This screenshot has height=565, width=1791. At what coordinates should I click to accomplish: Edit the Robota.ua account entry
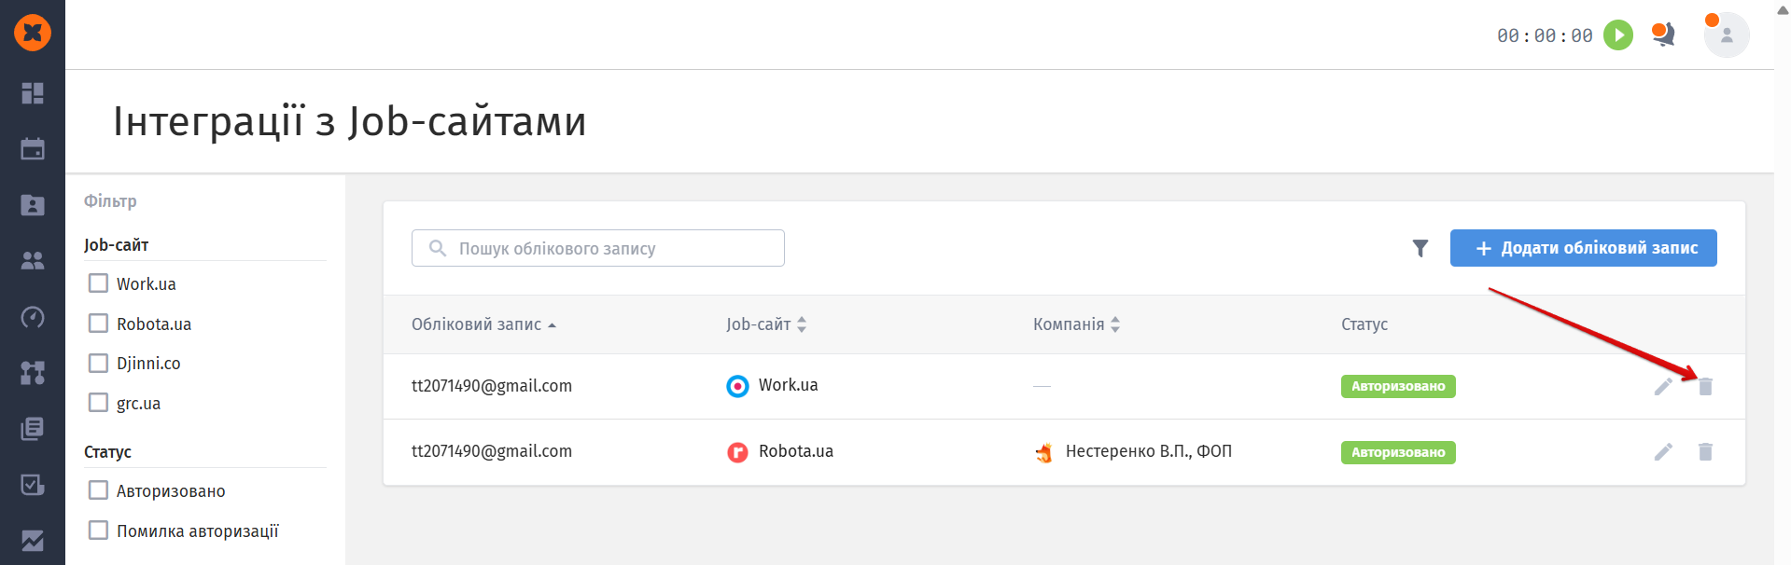pos(1663,452)
